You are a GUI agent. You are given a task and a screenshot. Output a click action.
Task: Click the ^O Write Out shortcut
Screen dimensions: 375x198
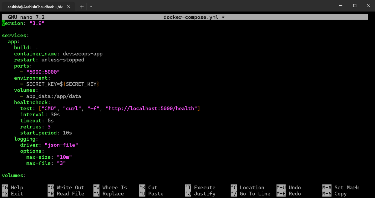click(x=66, y=187)
